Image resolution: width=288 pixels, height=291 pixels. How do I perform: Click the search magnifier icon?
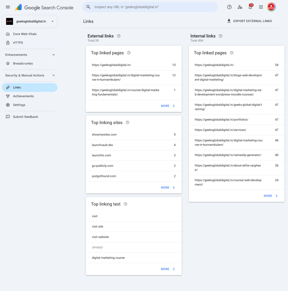point(88,7)
